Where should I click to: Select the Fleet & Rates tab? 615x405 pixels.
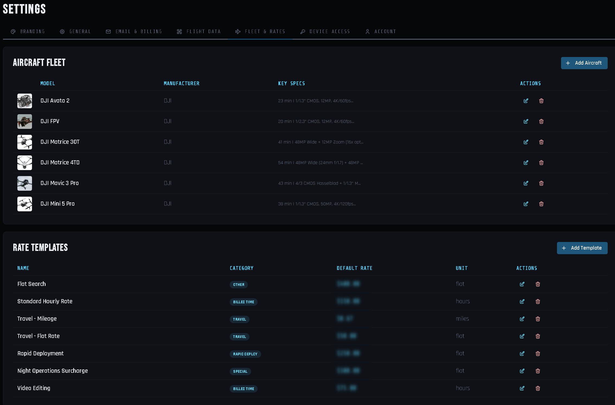260,31
